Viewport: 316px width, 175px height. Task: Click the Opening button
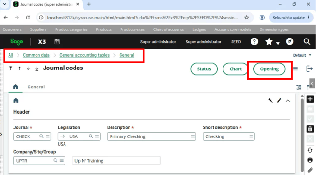[269, 69]
